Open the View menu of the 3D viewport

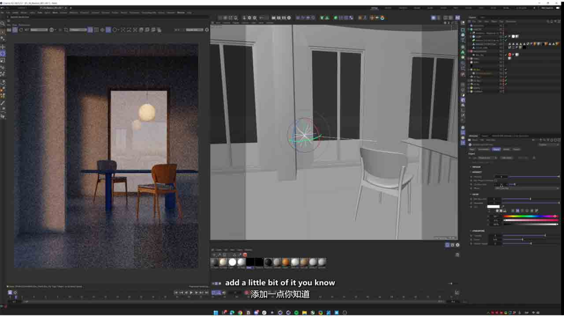218,23
